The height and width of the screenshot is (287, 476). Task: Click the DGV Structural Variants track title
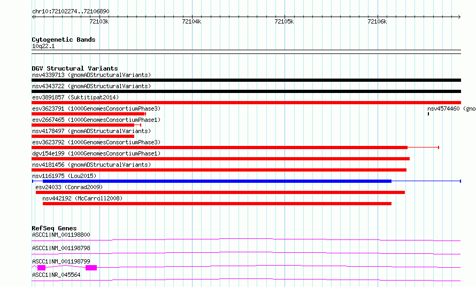coord(75,68)
